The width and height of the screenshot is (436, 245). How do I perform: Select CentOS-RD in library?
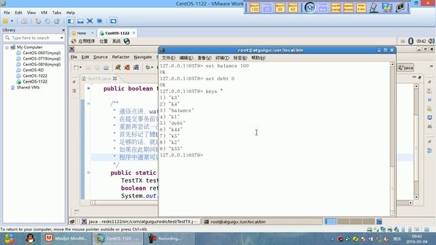pyautogui.click(x=33, y=70)
